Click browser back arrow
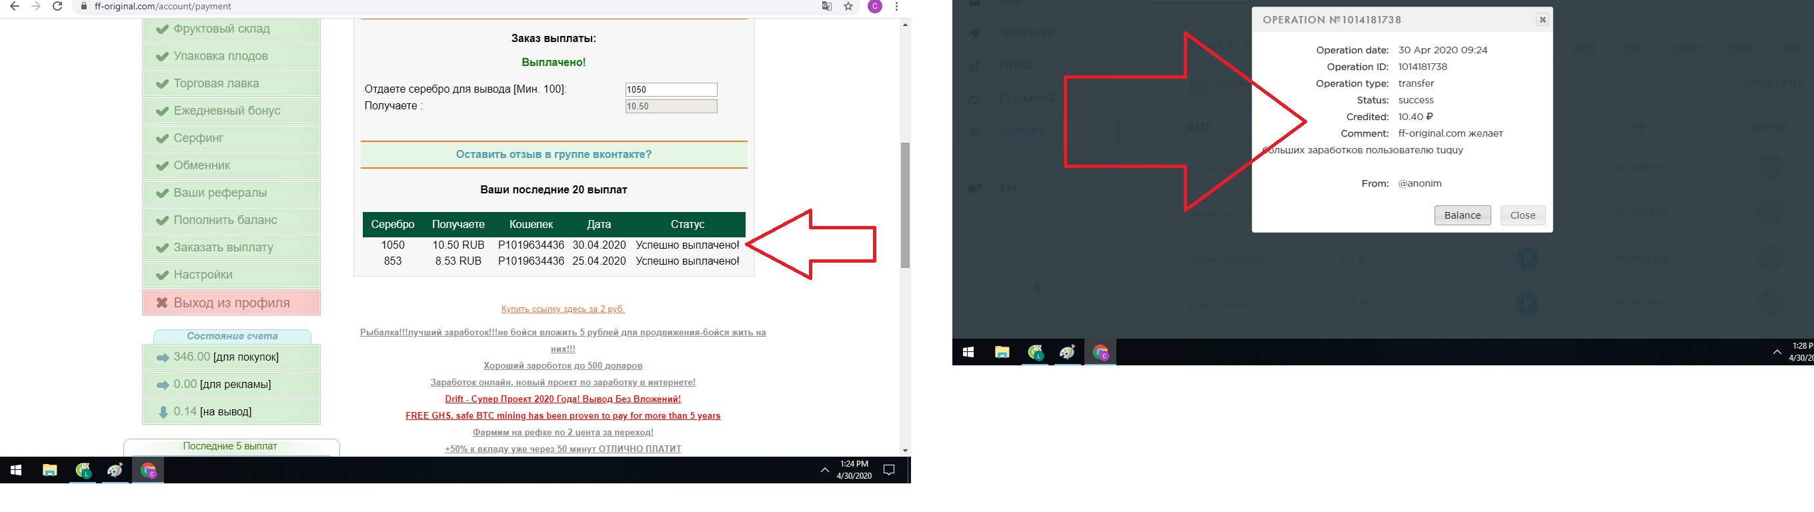This screenshot has width=1814, height=512. pyautogui.click(x=14, y=7)
